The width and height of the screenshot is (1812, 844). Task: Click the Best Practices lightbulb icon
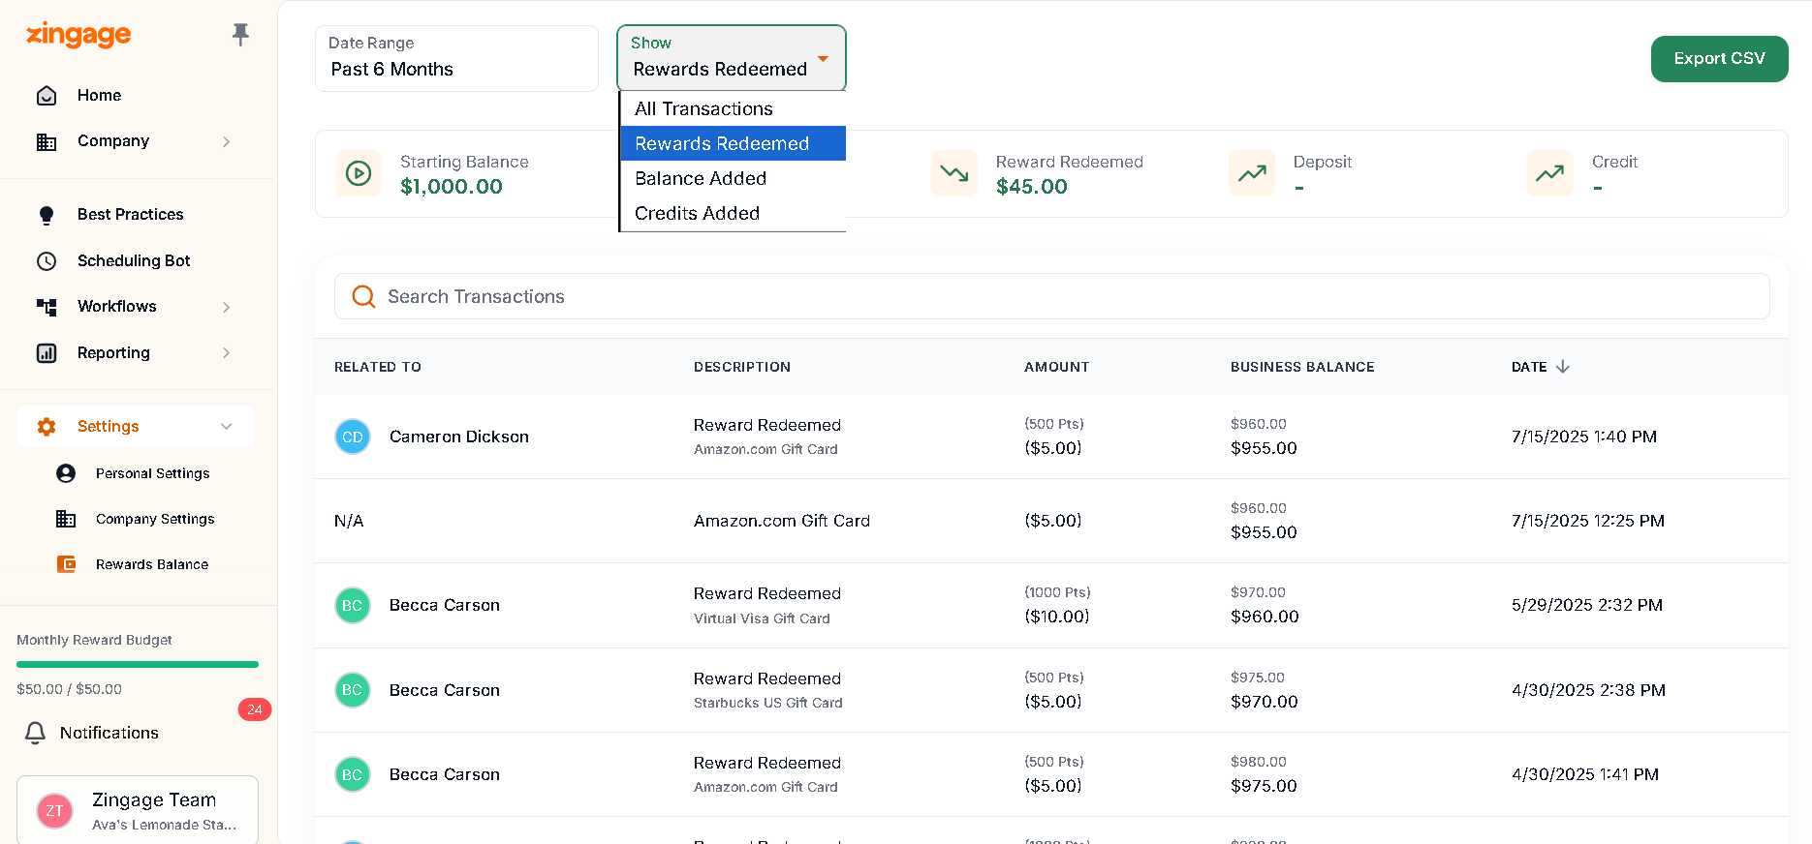pyautogui.click(x=47, y=215)
